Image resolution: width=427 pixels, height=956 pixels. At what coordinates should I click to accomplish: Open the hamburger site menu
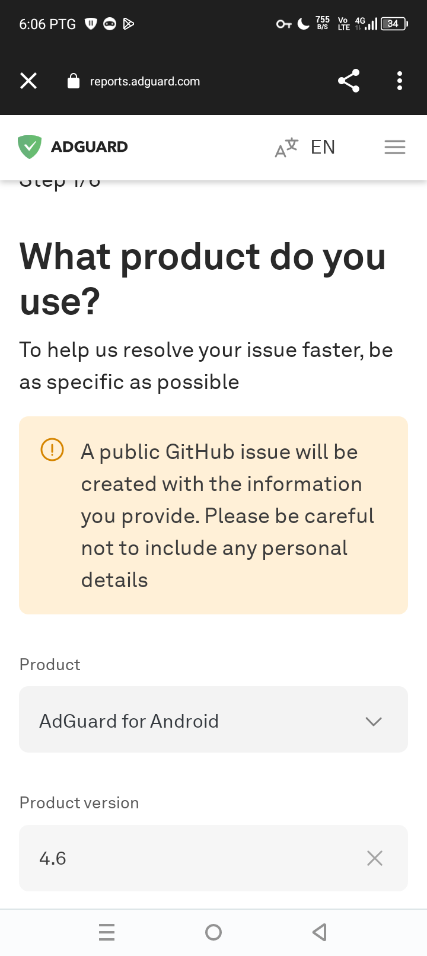[395, 147]
